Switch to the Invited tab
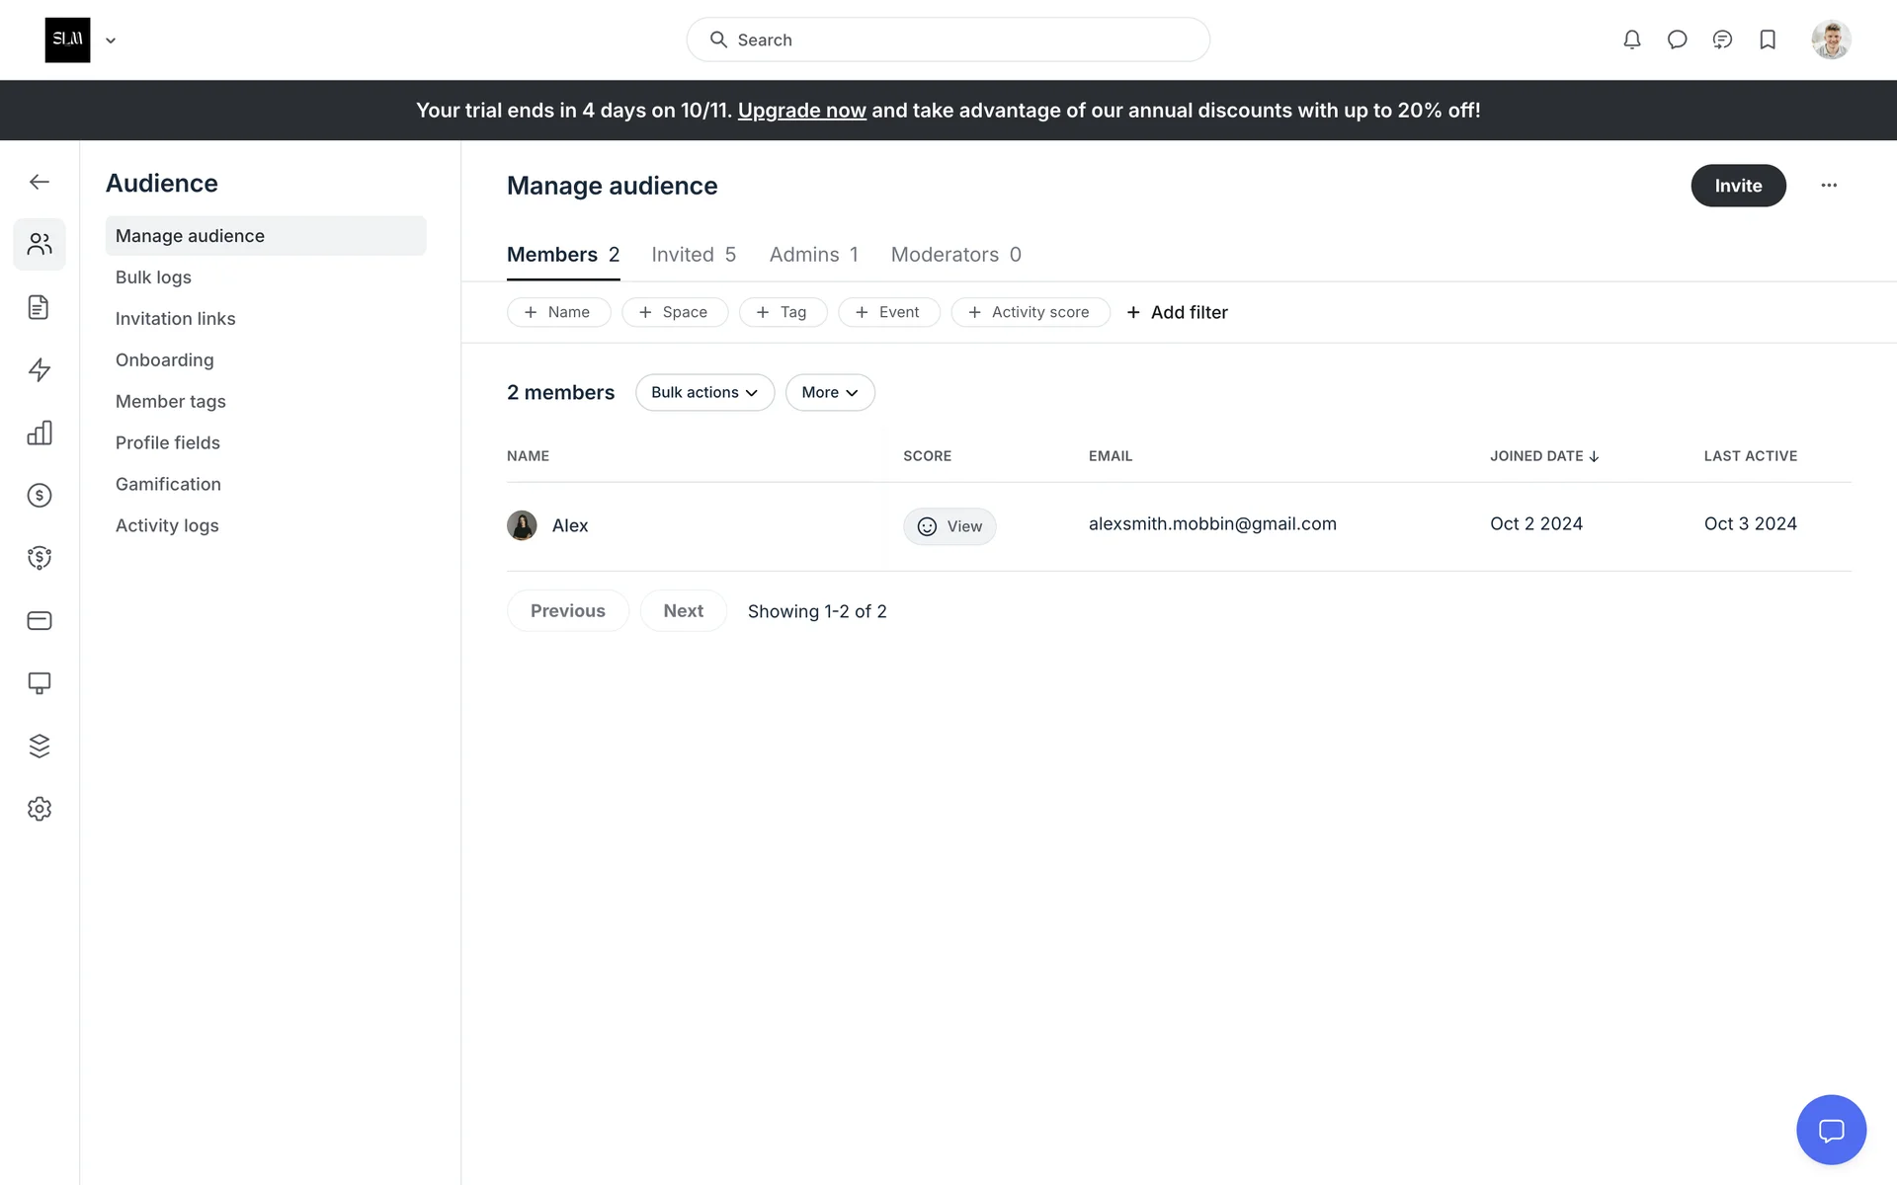 (x=693, y=255)
